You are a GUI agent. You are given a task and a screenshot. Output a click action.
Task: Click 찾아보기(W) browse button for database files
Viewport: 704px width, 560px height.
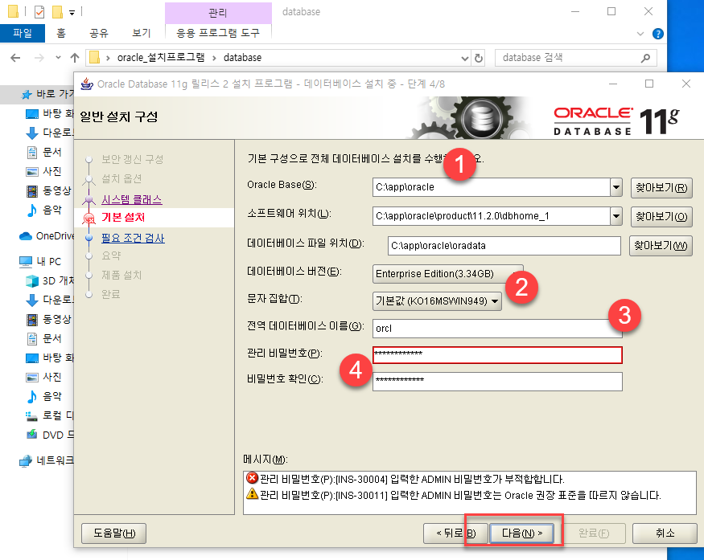661,246
